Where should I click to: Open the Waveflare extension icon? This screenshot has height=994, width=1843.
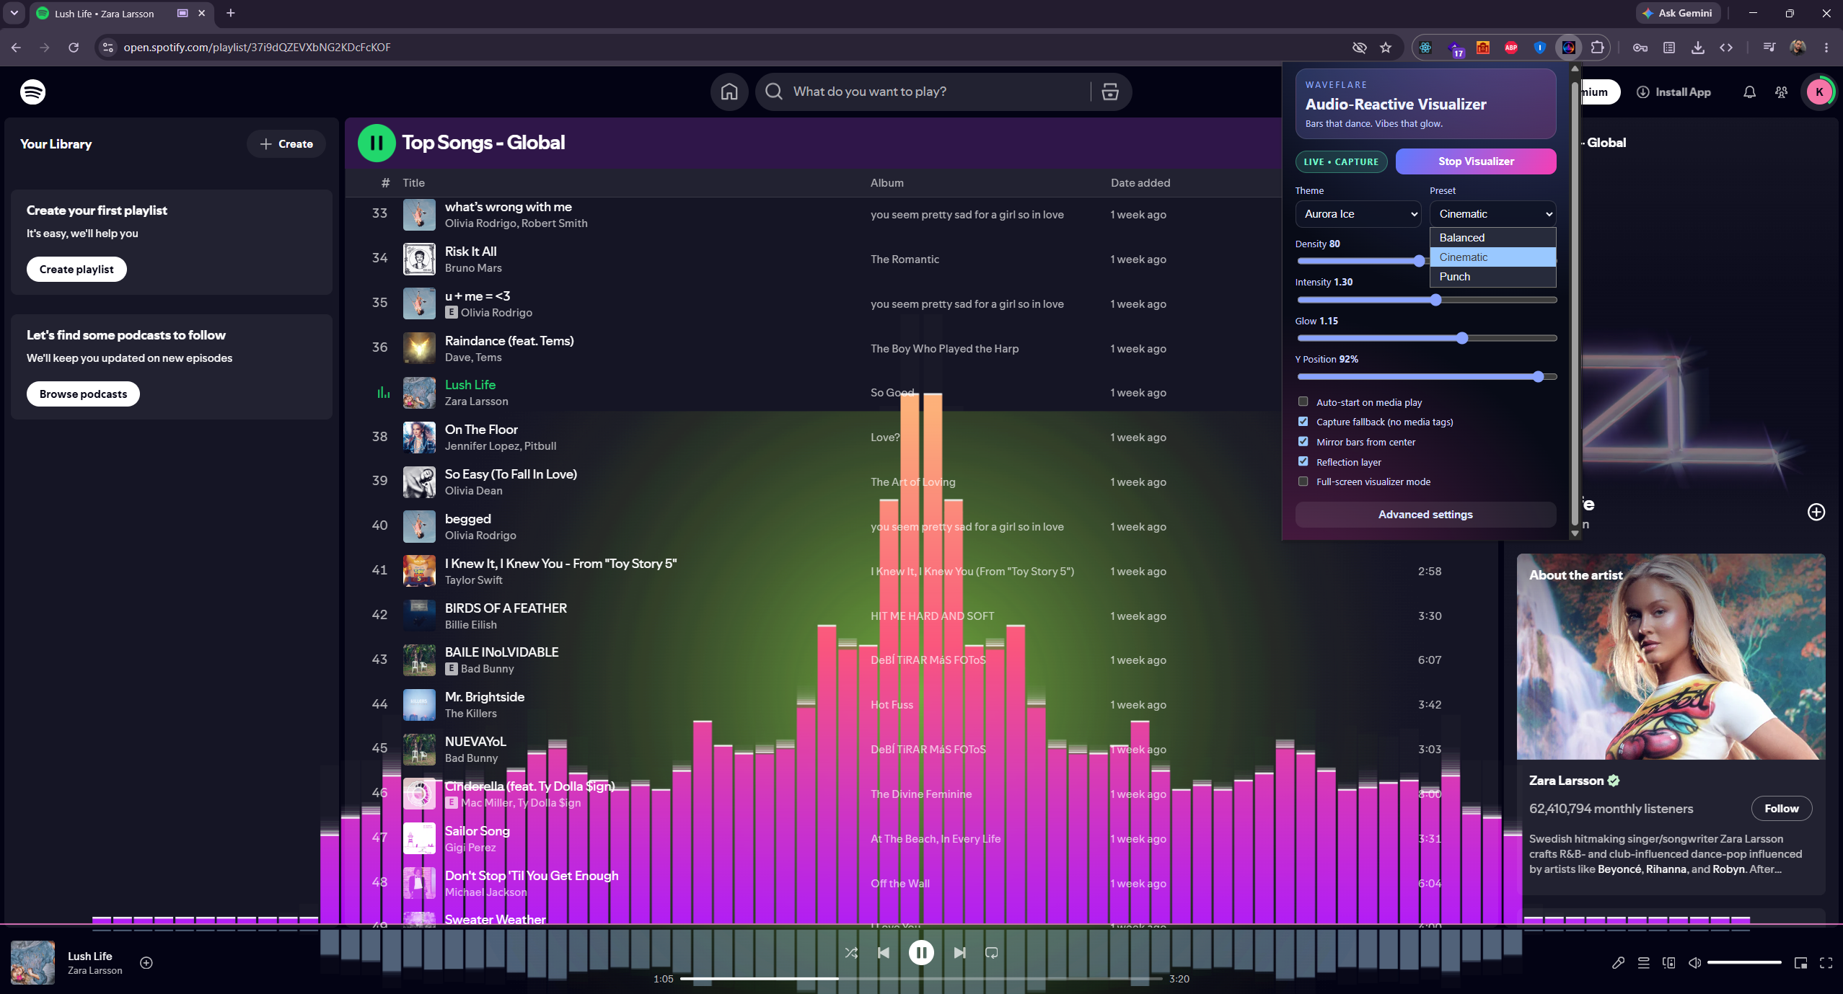(1568, 48)
